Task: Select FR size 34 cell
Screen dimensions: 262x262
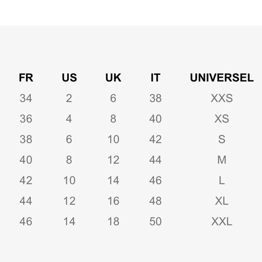Action: click(x=26, y=98)
